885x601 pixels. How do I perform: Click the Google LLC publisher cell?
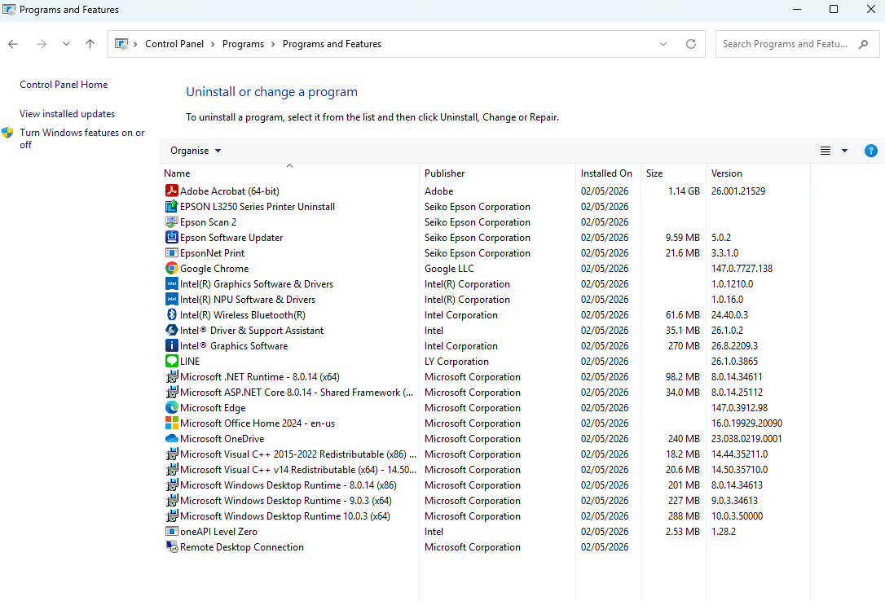tap(449, 269)
